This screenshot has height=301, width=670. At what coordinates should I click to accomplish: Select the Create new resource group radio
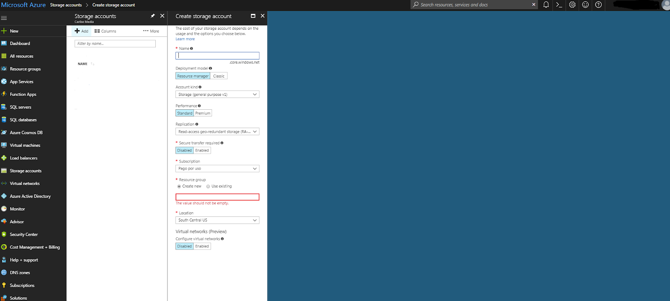(x=179, y=186)
